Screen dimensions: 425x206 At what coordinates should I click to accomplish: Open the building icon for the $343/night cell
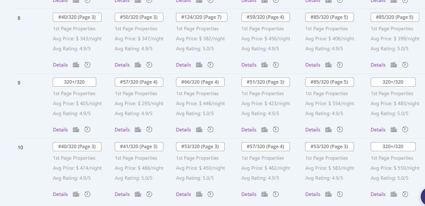(76, 65)
